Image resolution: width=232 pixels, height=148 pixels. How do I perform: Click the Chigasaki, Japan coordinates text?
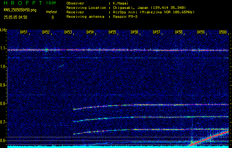click(149, 8)
